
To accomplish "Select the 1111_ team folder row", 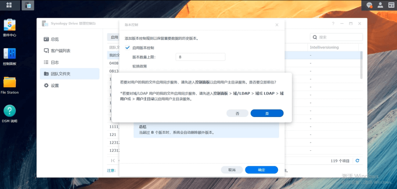I will (113, 127).
